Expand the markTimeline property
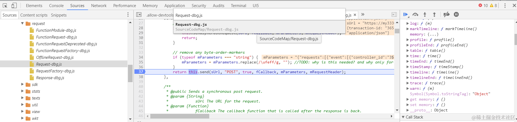 (x=408, y=29)
